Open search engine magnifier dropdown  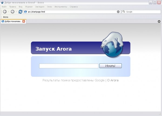pos(124,12)
